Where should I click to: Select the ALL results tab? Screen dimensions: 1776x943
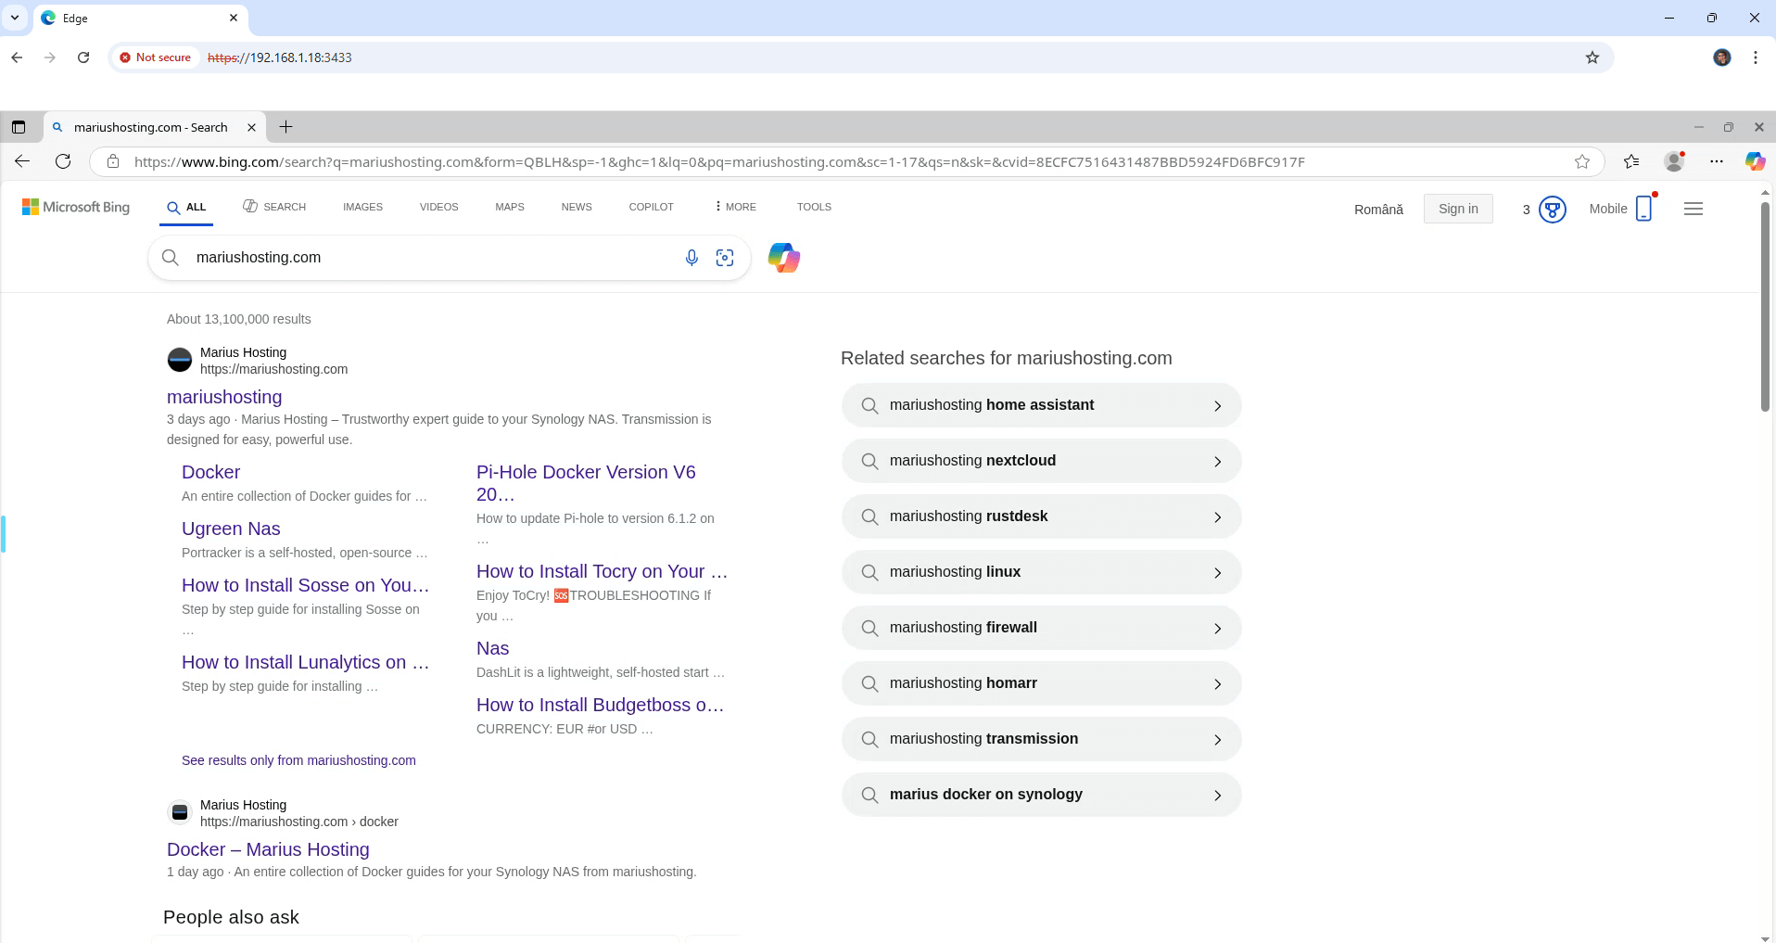point(186,207)
